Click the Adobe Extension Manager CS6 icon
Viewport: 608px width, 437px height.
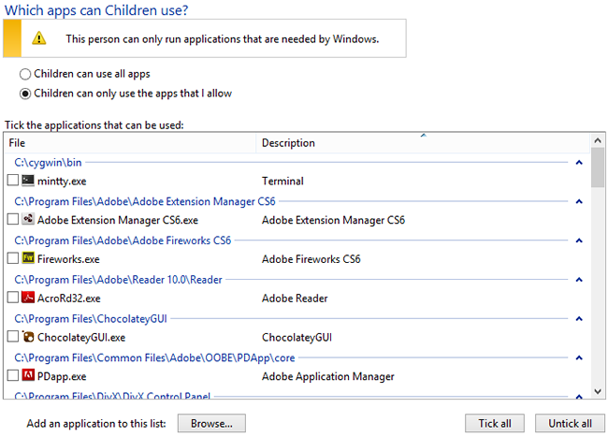(x=28, y=220)
